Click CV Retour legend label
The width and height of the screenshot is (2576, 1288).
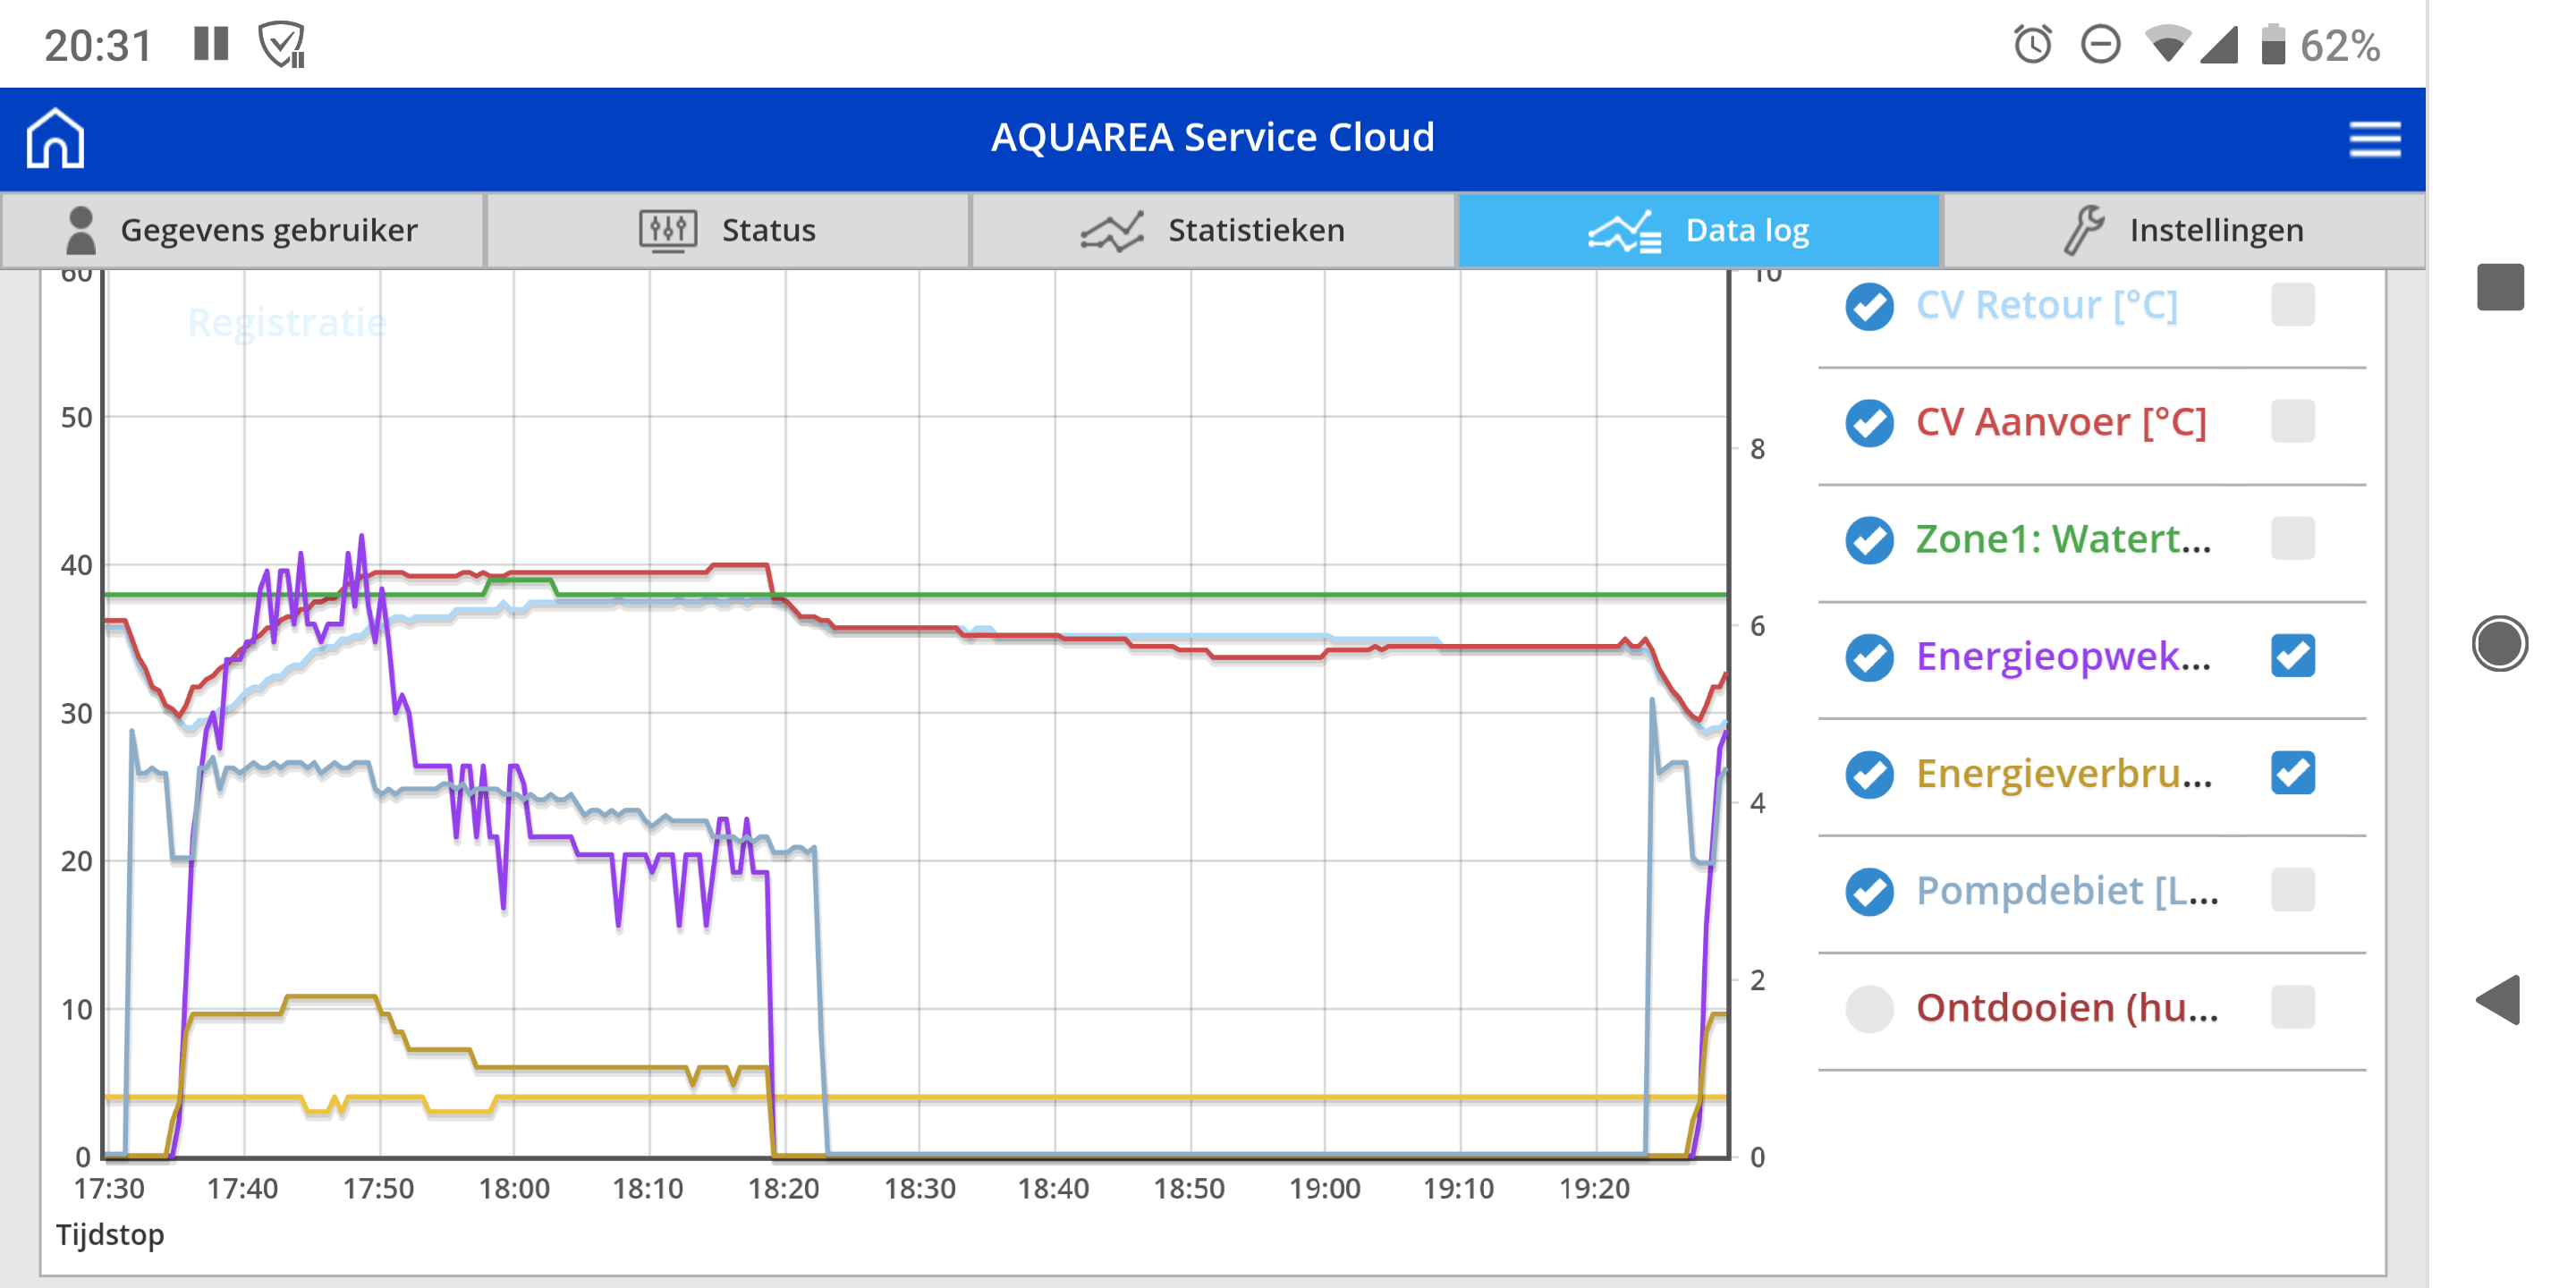pos(2046,305)
